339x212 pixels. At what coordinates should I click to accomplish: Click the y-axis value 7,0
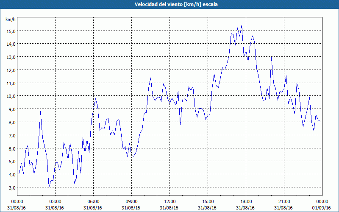pyautogui.click(x=12, y=135)
